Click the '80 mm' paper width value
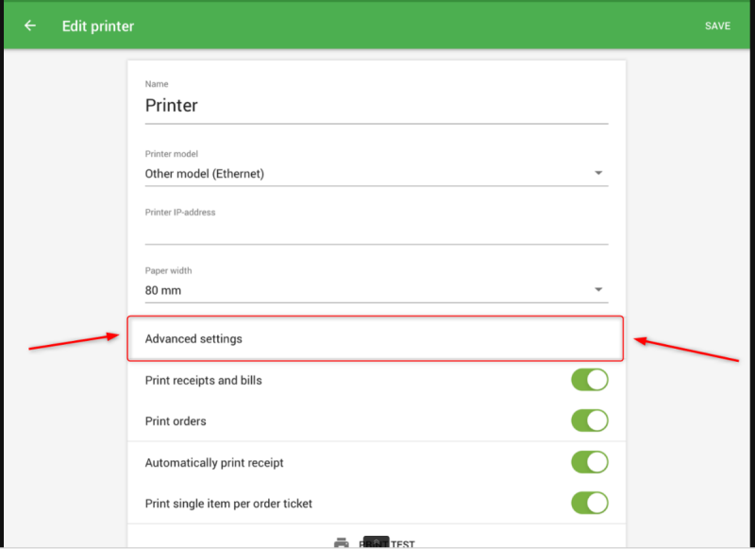 pos(163,290)
